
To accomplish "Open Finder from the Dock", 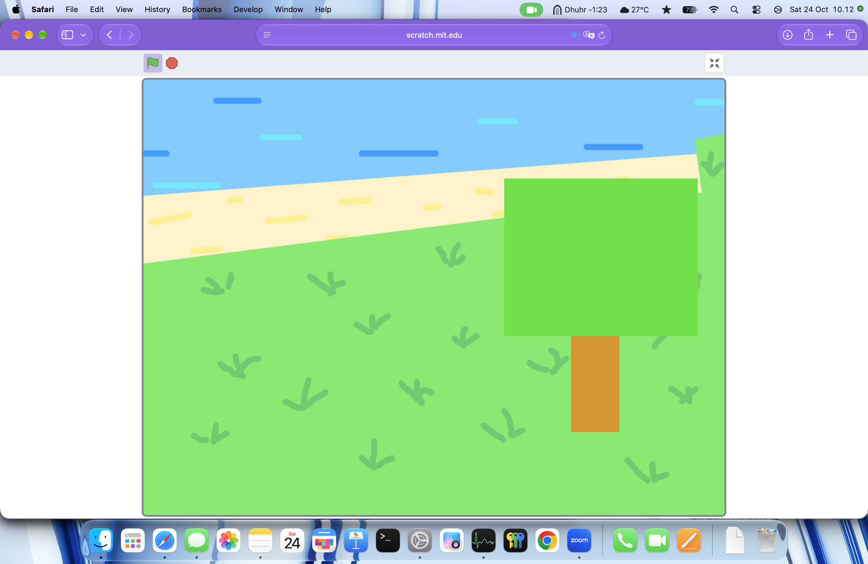I will [101, 540].
